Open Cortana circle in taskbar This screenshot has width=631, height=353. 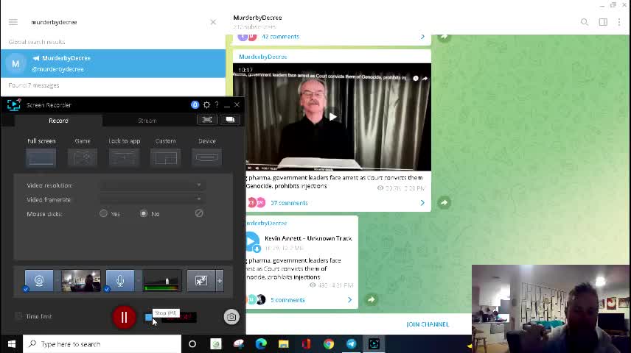point(192,344)
